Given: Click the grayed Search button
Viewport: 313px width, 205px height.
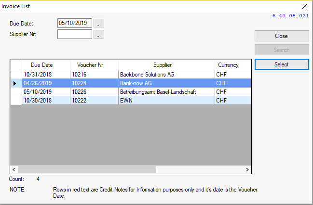Looking at the screenshot, I should point(282,50).
